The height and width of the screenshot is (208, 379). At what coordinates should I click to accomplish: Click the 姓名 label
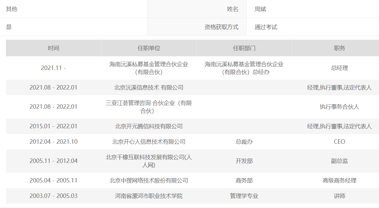233,9
